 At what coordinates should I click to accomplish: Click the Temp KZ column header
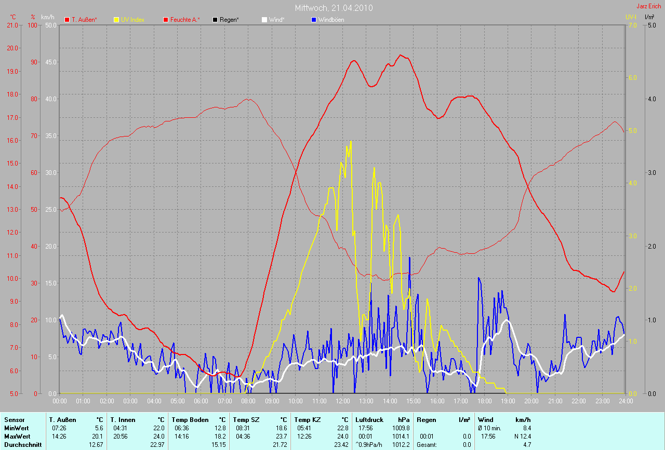[x=308, y=419]
